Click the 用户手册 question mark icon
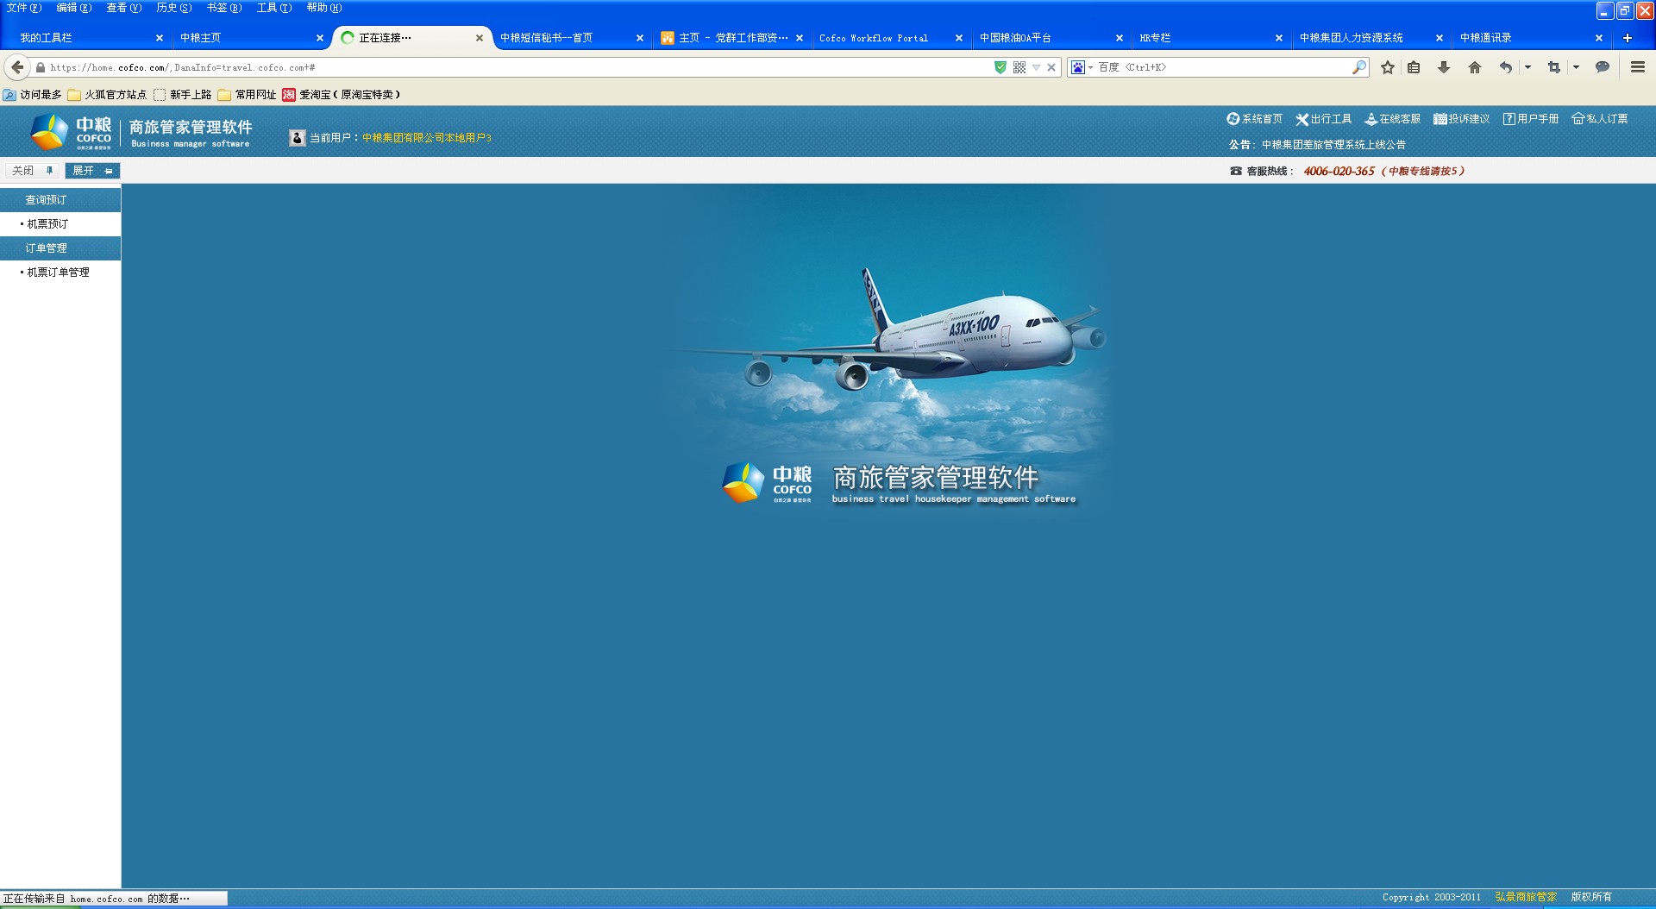The width and height of the screenshot is (1656, 909). (x=1509, y=119)
